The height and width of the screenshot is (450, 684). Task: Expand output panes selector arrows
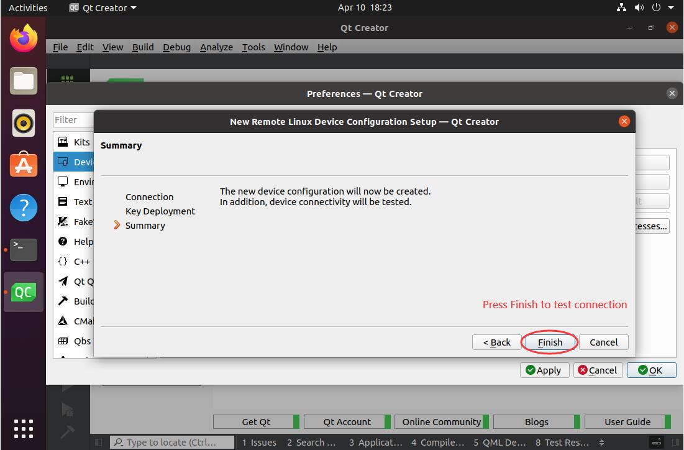pos(601,442)
